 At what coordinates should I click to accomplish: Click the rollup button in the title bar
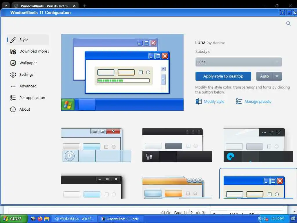(x=282, y=13)
